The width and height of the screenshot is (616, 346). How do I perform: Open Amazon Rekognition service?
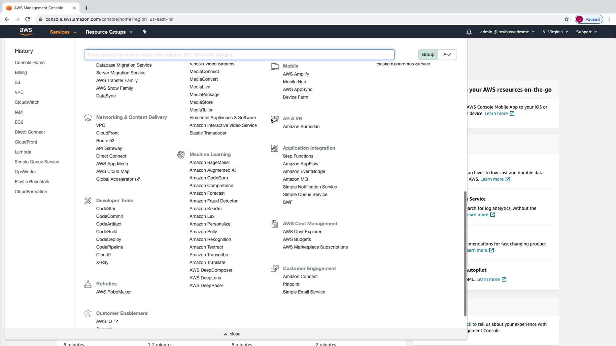coord(210,240)
